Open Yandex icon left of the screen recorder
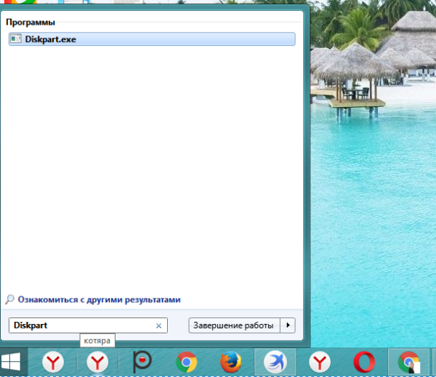 pos(97,362)
